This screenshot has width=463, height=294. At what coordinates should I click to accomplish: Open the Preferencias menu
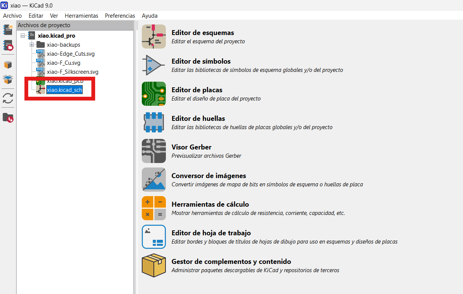[120, 16]
